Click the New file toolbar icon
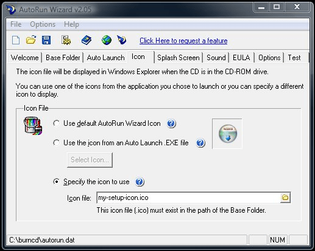 (16, 40)
